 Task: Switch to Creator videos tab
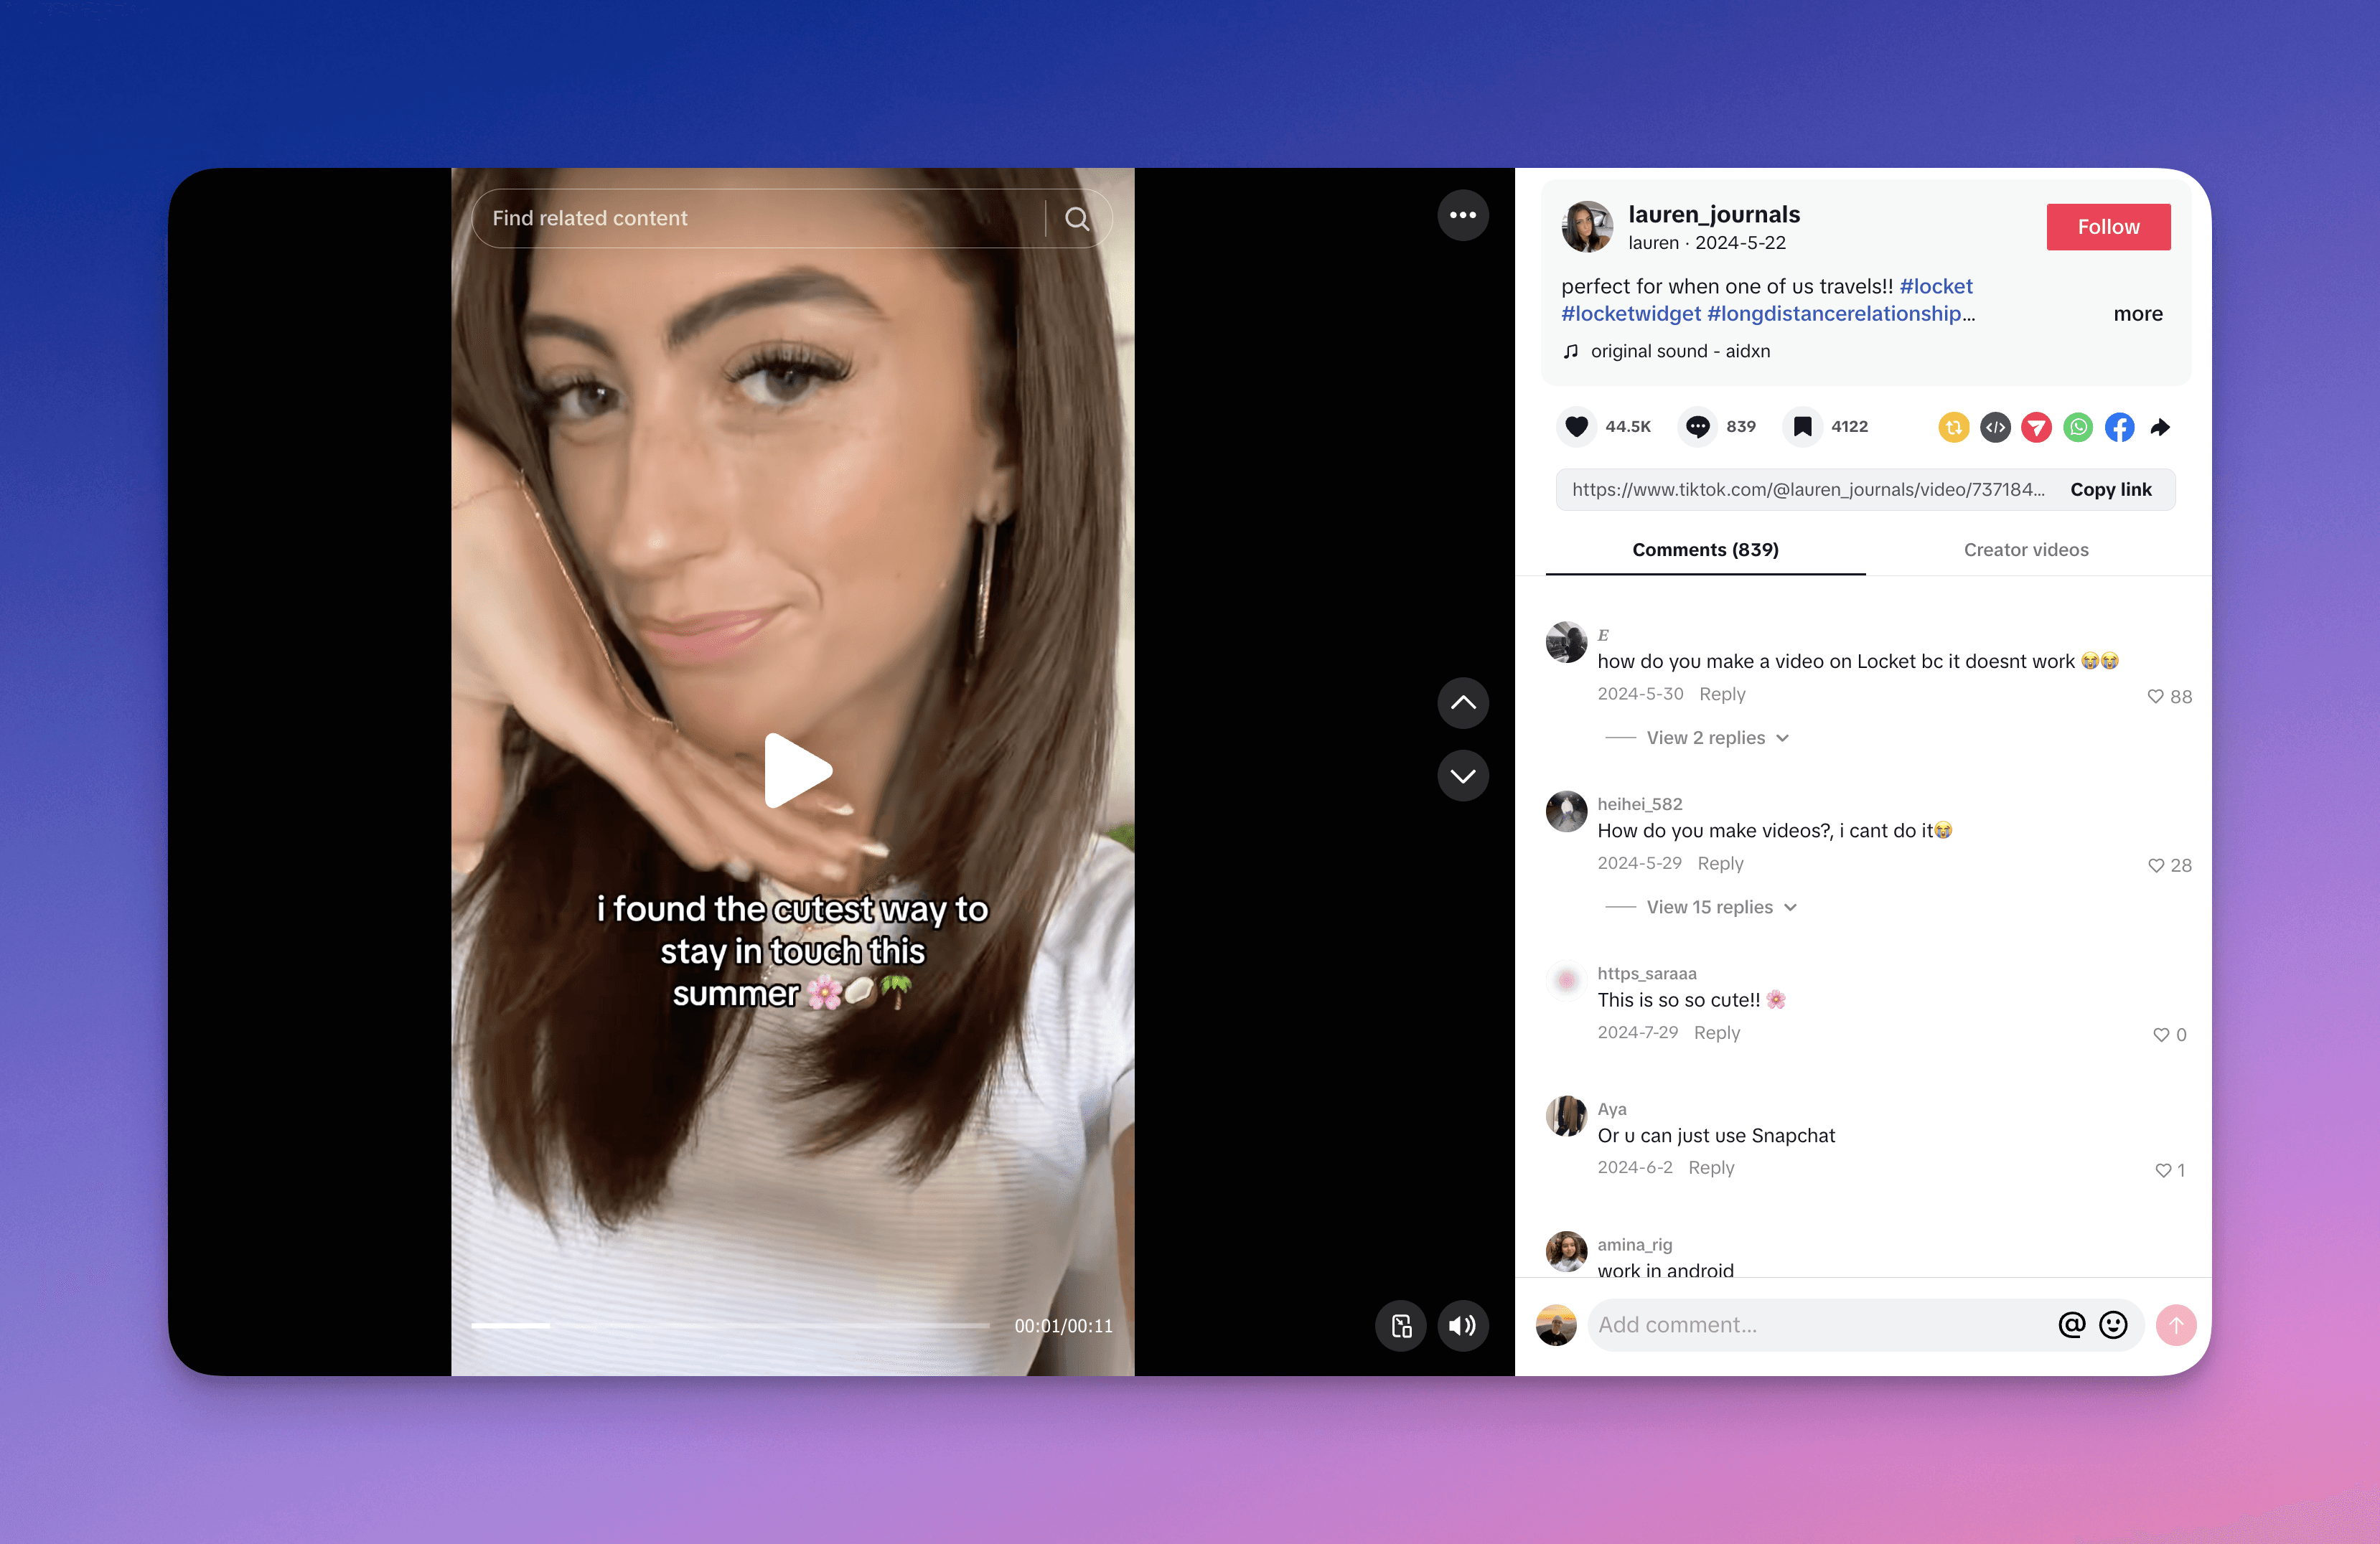(x=2025, y=550)
